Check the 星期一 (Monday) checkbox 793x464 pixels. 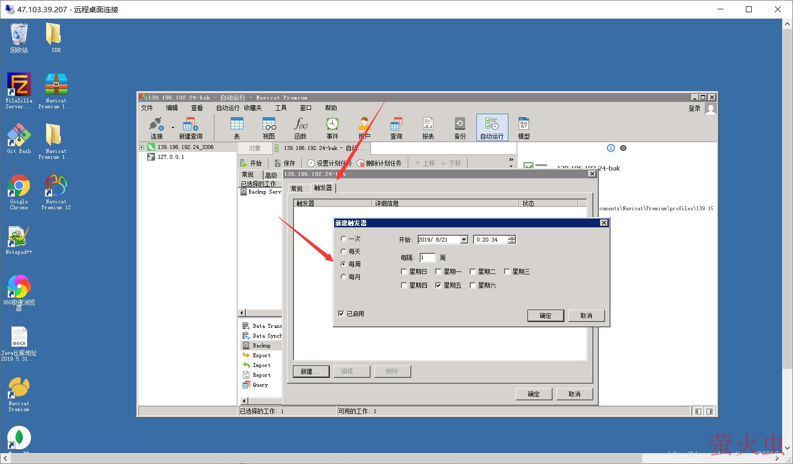(x=439, y=271)
